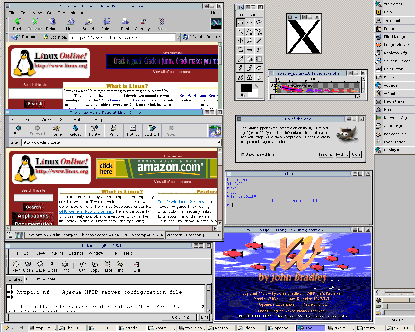Screen dimensions: 415x332
Task: Select the Color Picker eyedropper tool
Action: click(240, 59)
